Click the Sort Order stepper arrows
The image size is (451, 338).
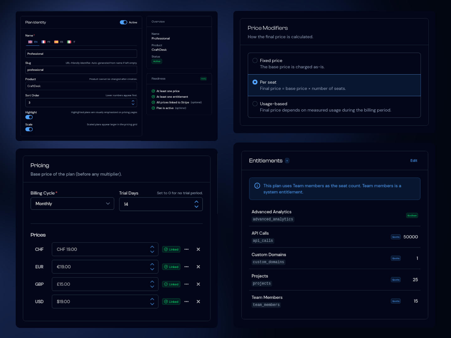click(133, 103)
